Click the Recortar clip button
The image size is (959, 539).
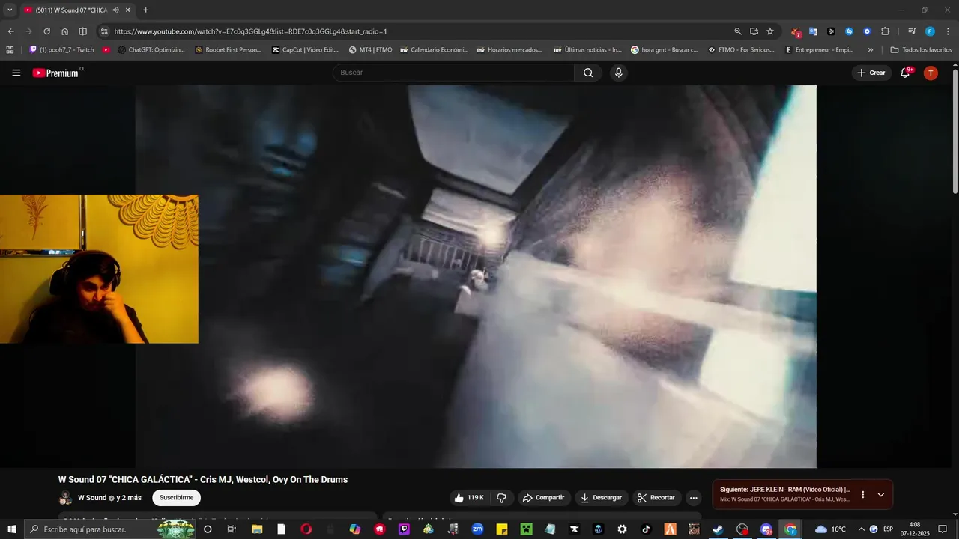(656, 498)
